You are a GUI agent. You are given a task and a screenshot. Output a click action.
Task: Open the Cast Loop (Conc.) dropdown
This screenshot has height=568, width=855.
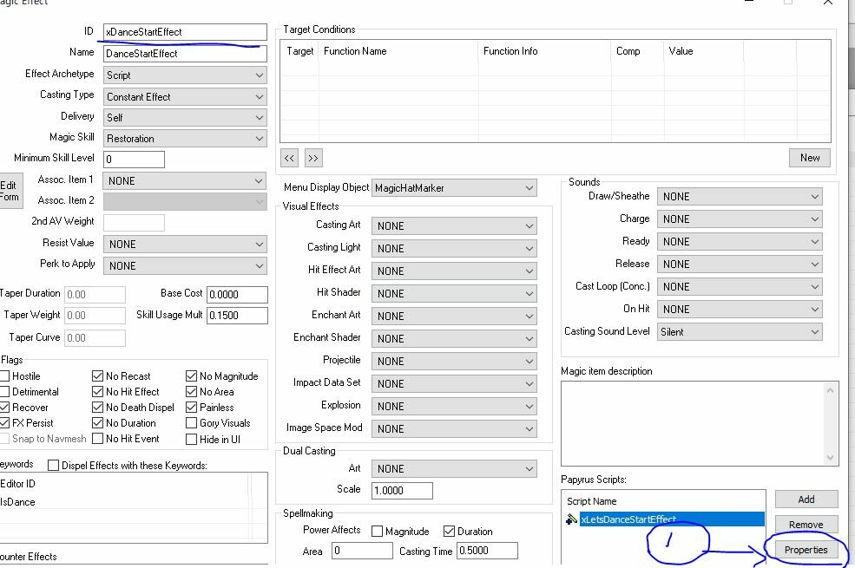point(740,286)
